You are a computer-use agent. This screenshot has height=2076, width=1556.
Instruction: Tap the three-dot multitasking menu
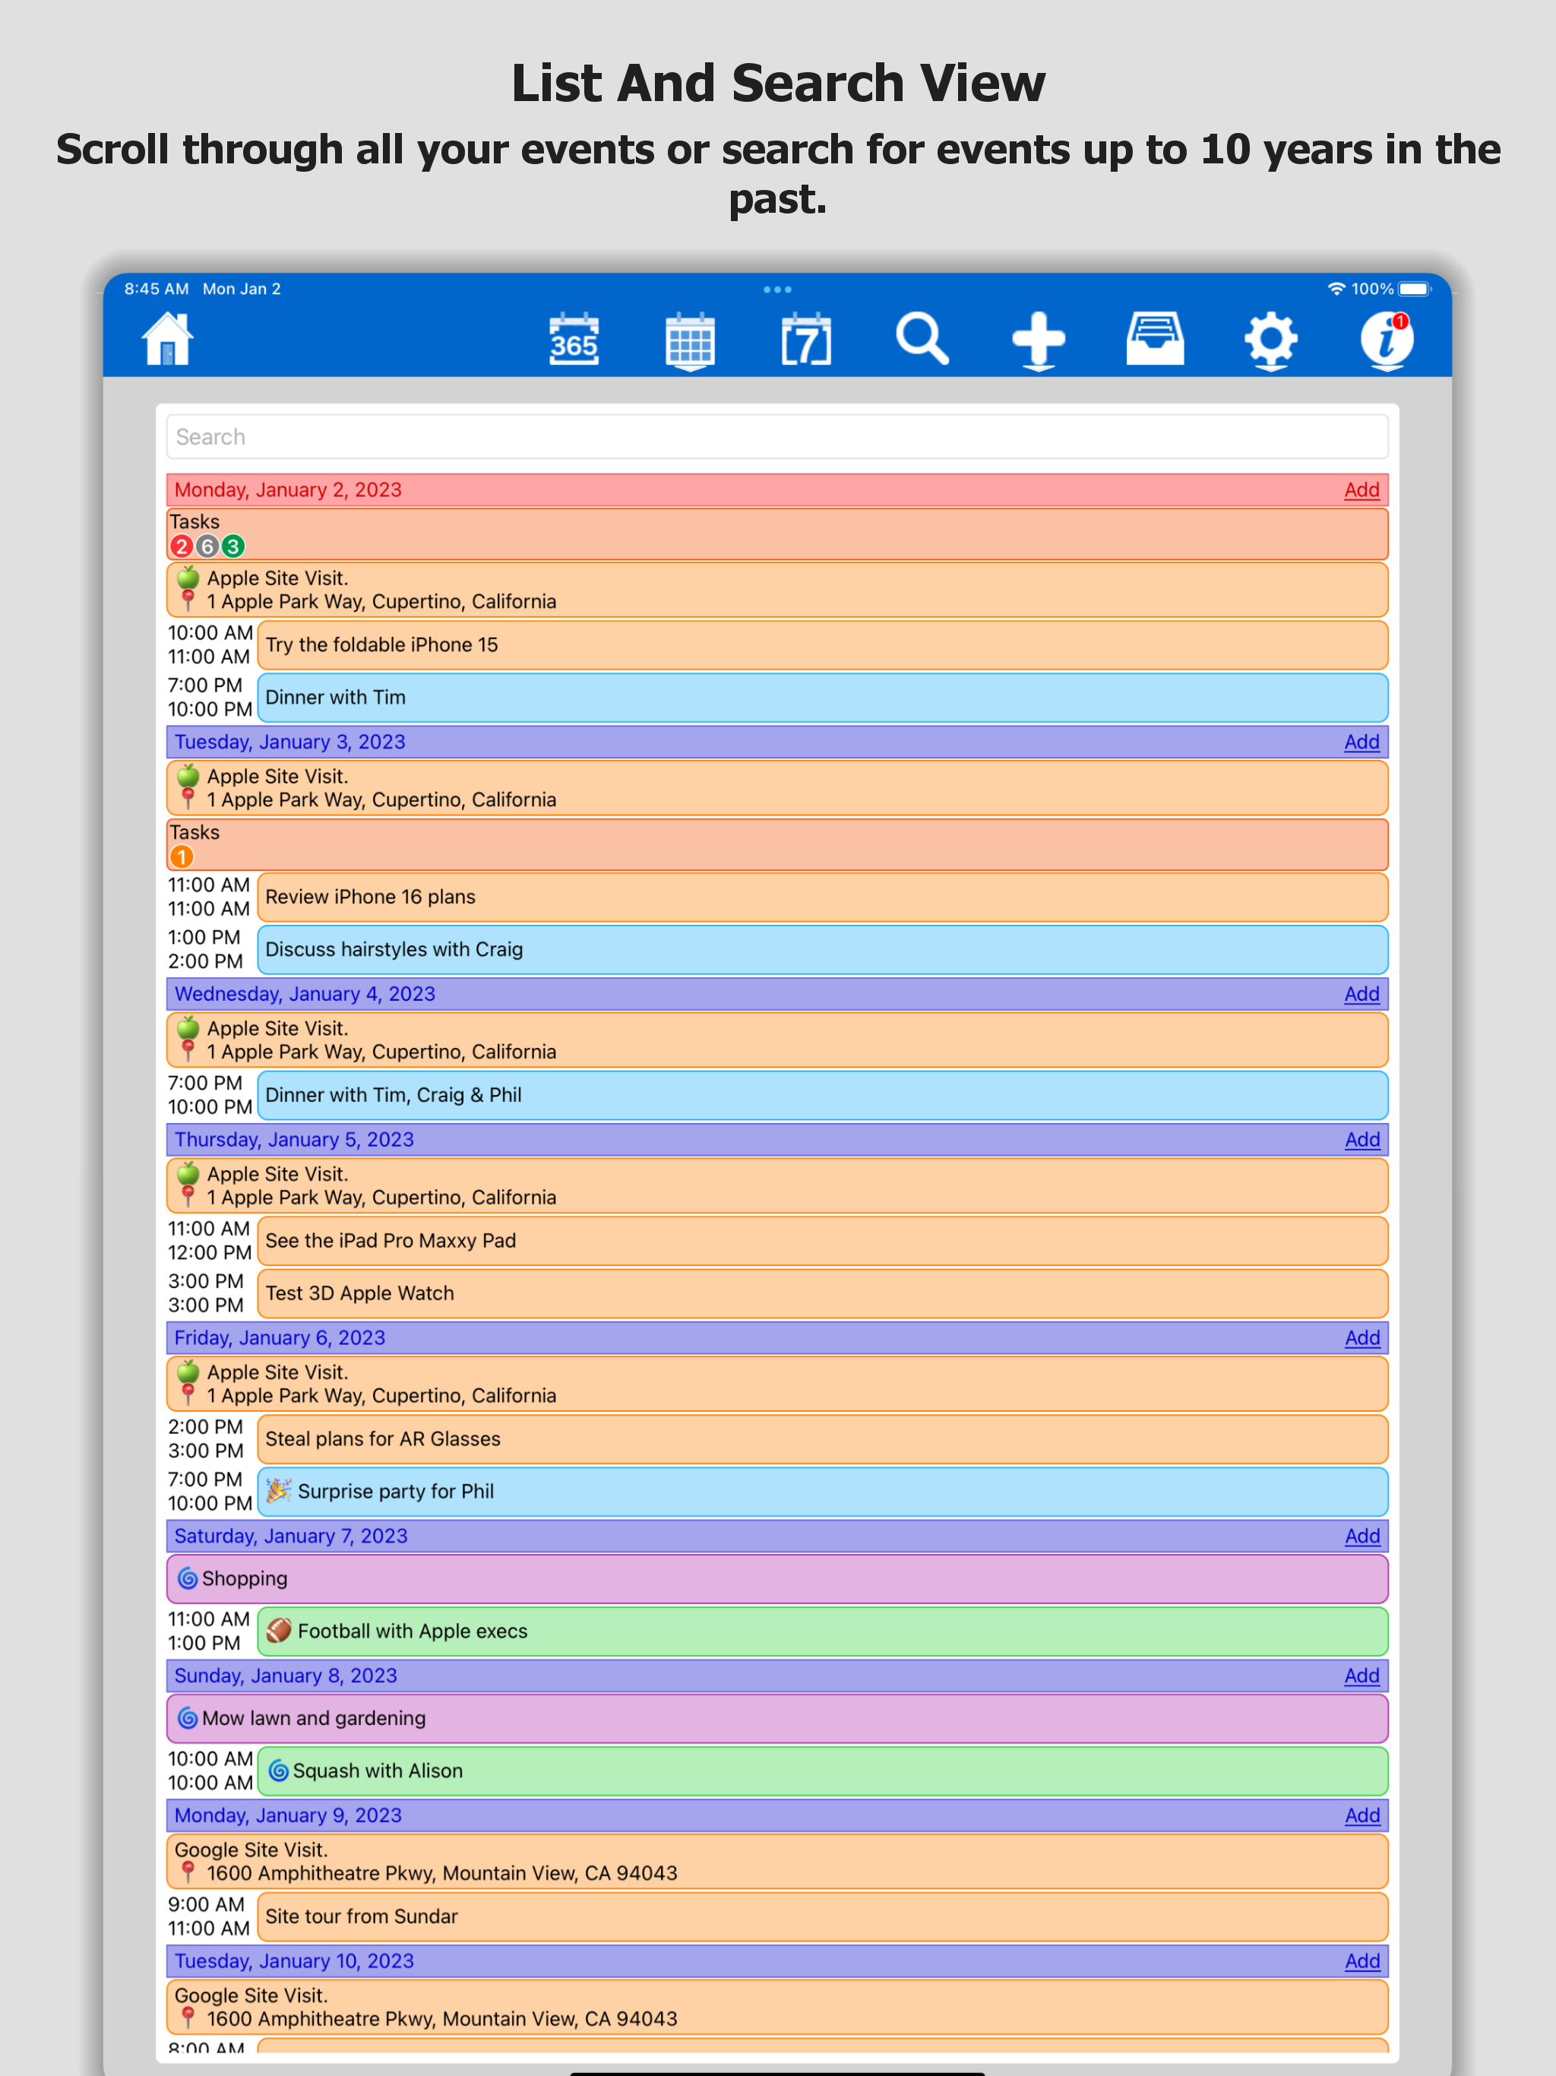pos(777,289)
